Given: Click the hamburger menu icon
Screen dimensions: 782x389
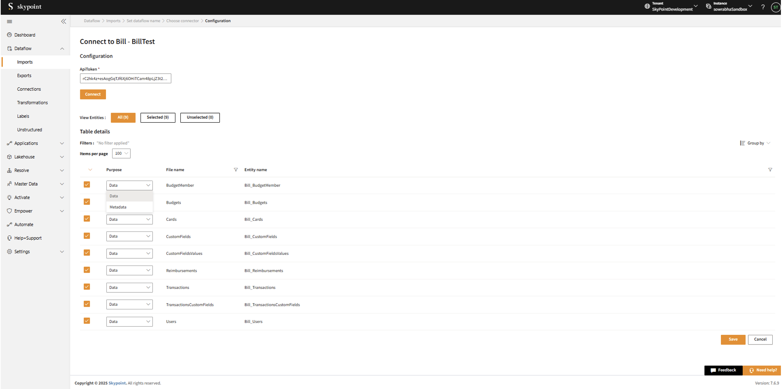Looking at the screenshot, I should pyautogui.click(x=9, y=22).
